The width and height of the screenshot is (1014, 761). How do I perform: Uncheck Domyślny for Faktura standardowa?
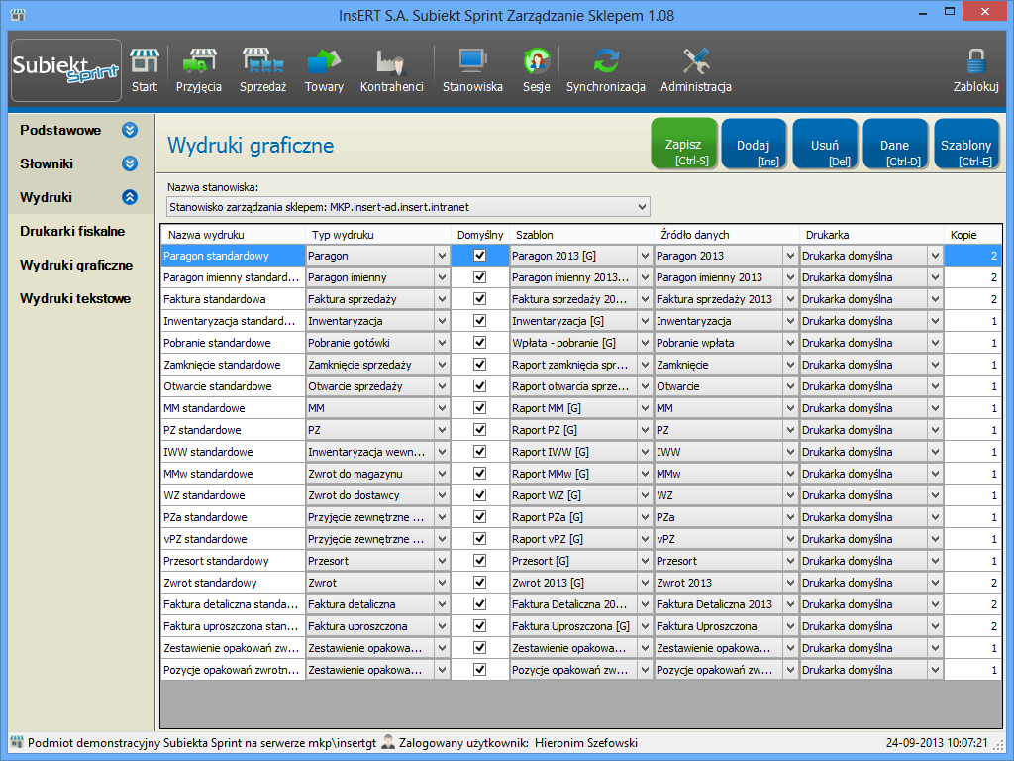click(480, 299)
